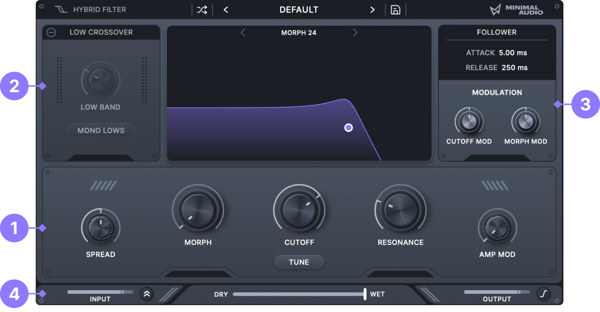
Task: Toggle the Tune option under Cutoff
Action: coord(299,262)
